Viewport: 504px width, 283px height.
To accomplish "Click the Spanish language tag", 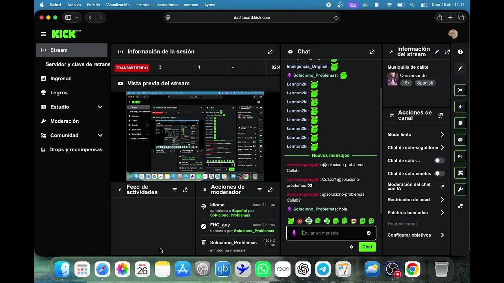I will [x=425, y=83].
